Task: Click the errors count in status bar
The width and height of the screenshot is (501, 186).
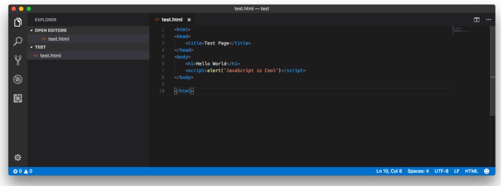Action: 17,171
